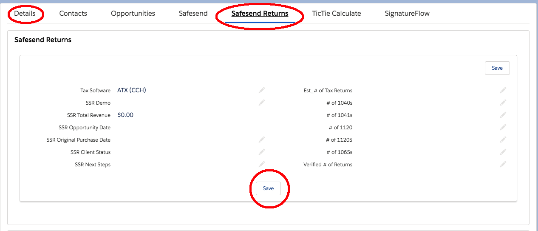Edit Est_# of Tax Returns pencil icon

[503, 90]
